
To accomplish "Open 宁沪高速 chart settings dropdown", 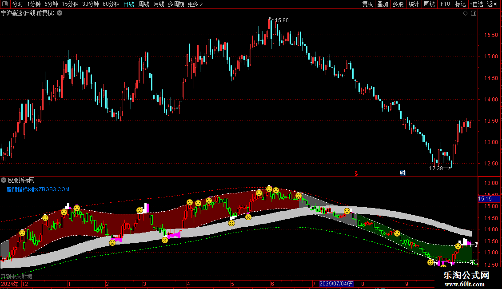I will pos(60,13).
